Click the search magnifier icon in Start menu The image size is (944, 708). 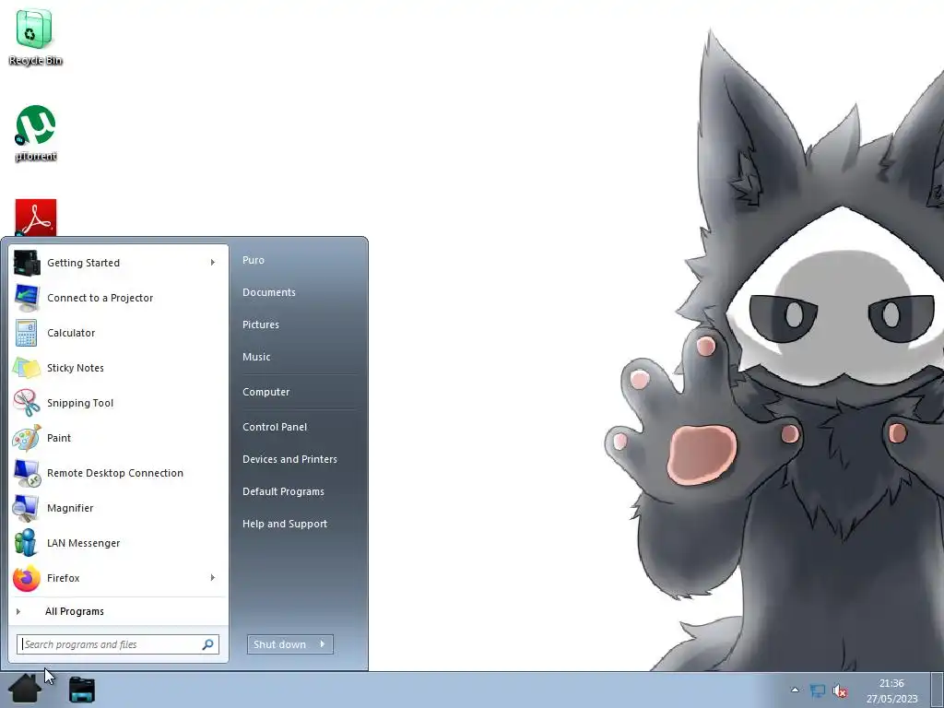[207, 644]
